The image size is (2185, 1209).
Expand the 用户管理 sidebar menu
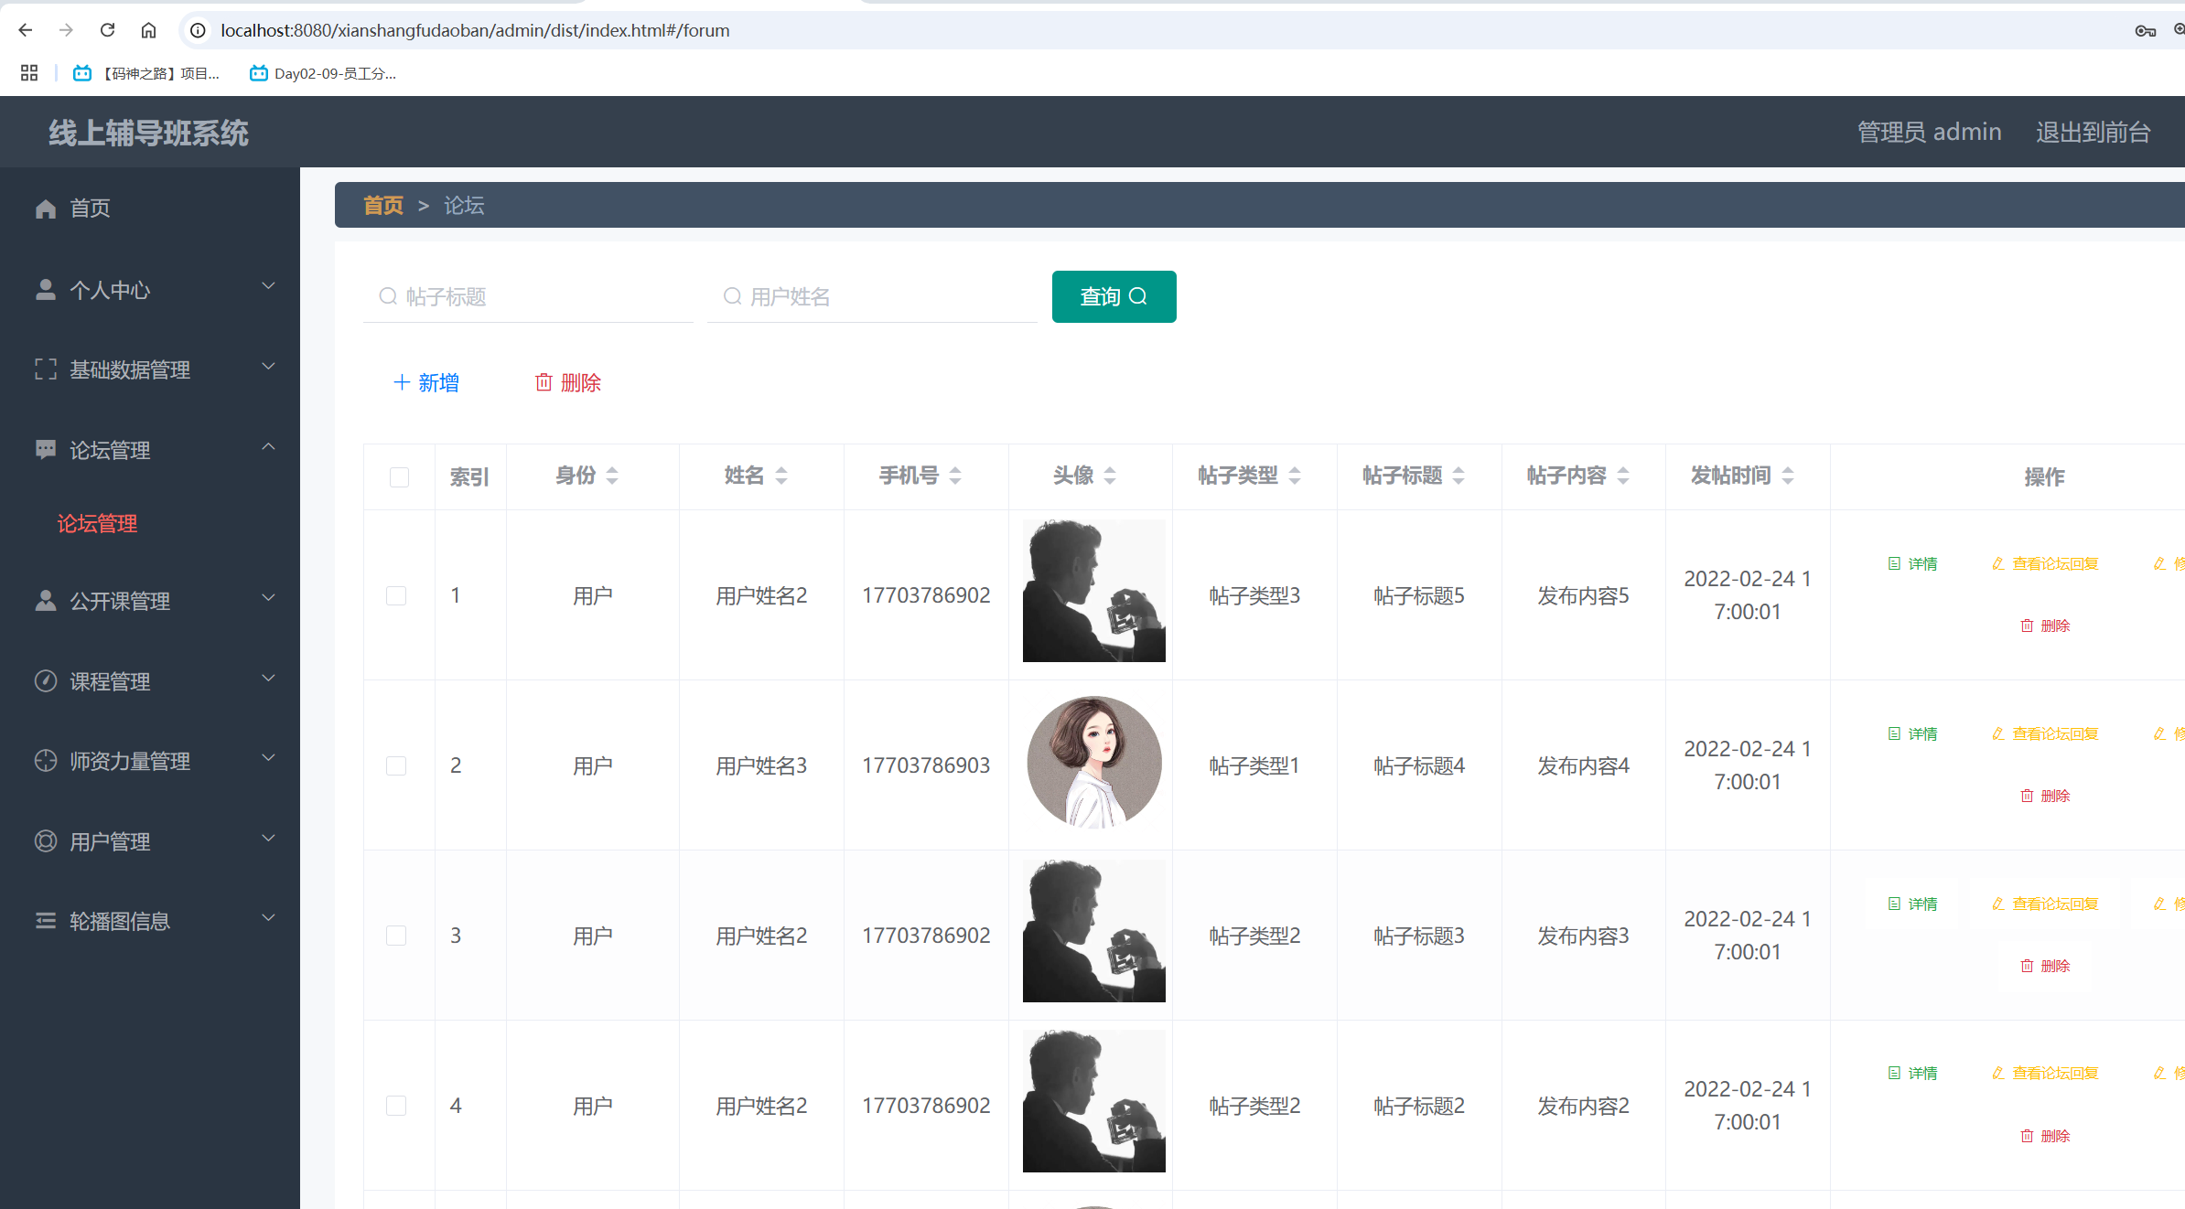pos(150,840)
